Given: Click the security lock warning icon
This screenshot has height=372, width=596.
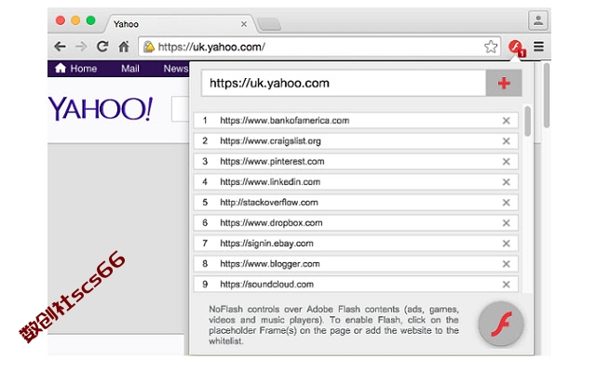Looking at the screenshot, I should [149, 46].
